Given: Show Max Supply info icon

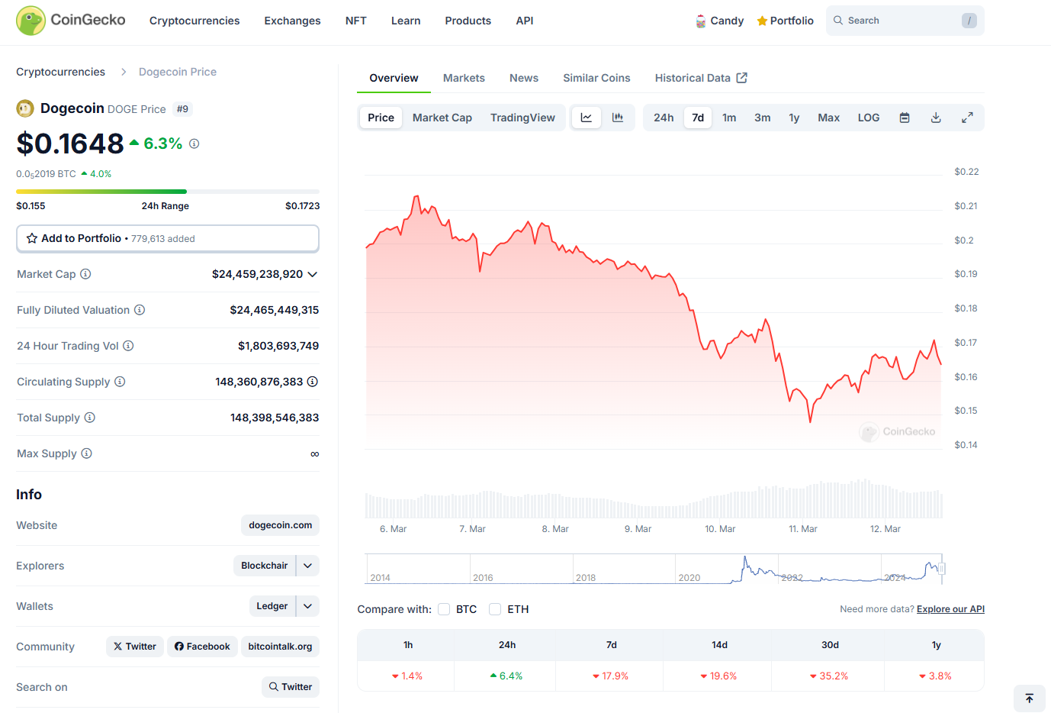Looking at the screenshot, I should 87,453.
